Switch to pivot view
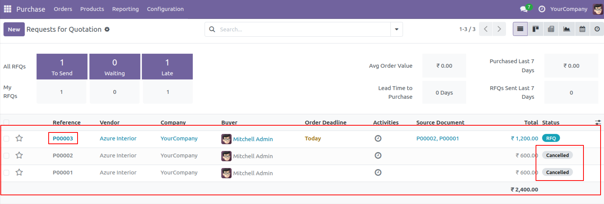This screenshot has width=604, height=204. point(551,29)
